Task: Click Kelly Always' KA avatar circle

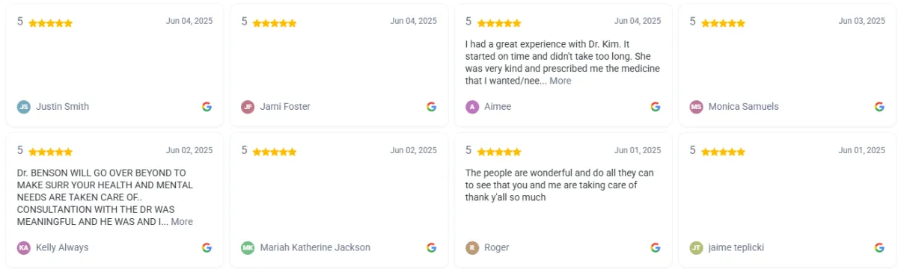Action: (x=24, y=247)
